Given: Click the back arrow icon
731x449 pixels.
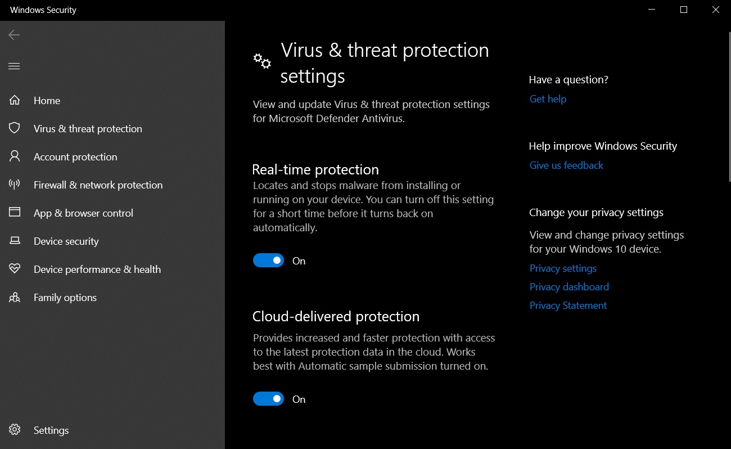Looking at the screenshot, I should 14,35.
